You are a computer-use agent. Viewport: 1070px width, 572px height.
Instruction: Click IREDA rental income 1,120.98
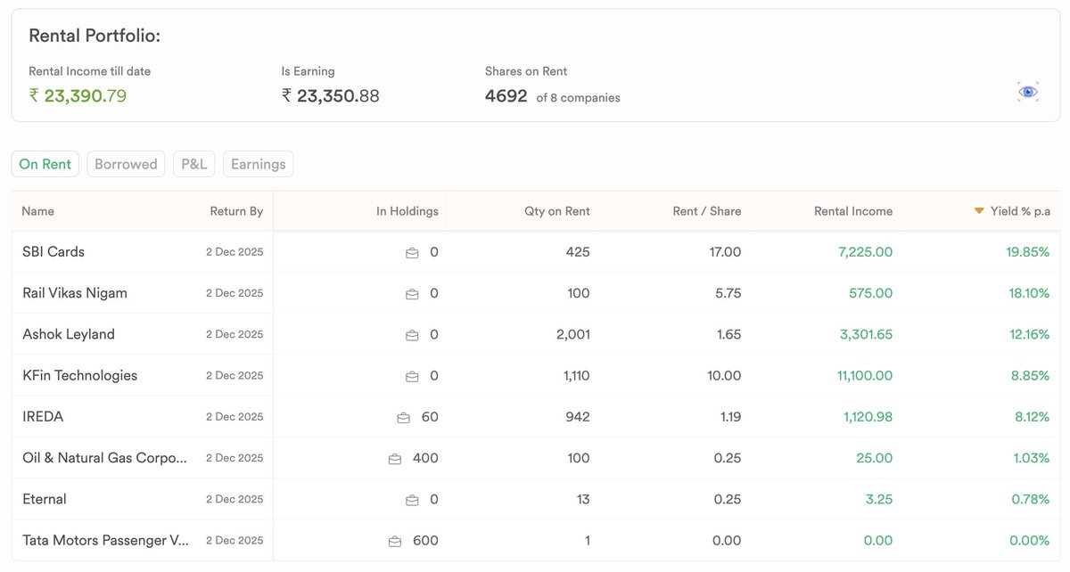[x=868, y=416]
